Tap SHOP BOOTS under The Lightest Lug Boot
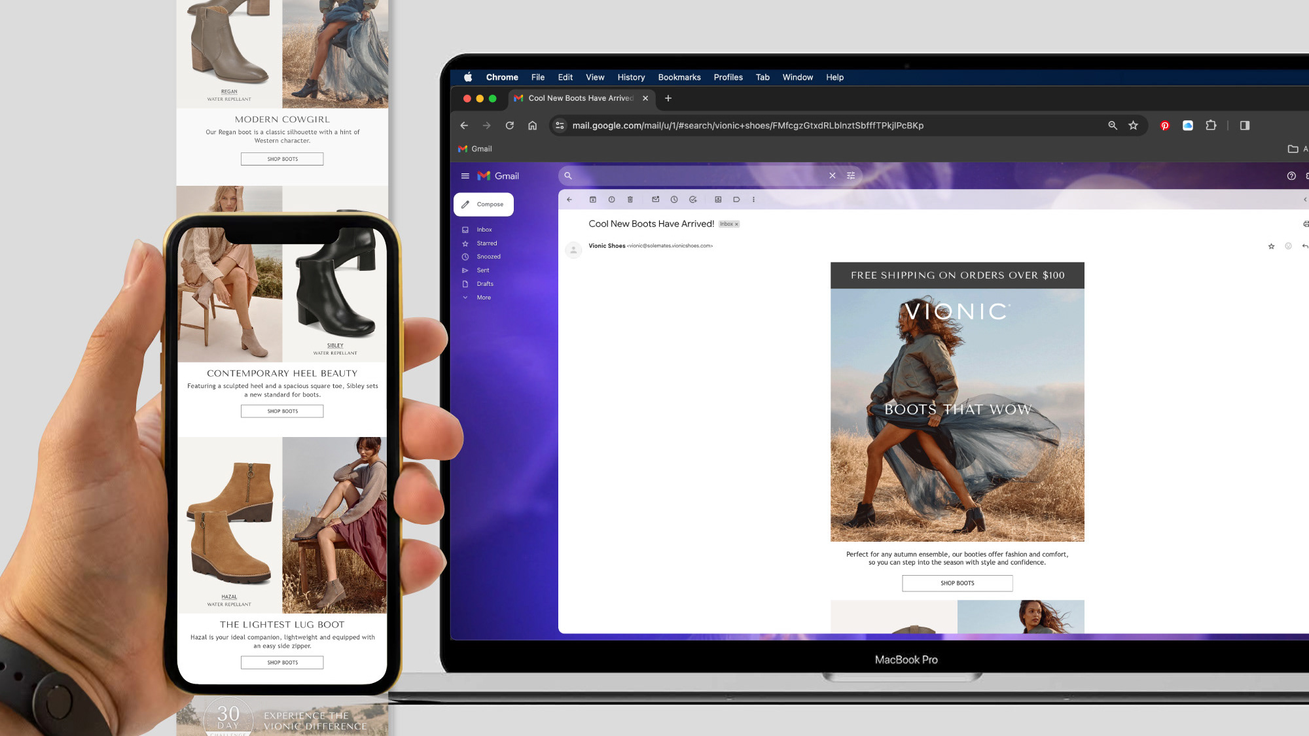This screenshot has height=736, width=1309. coord(282,663)
